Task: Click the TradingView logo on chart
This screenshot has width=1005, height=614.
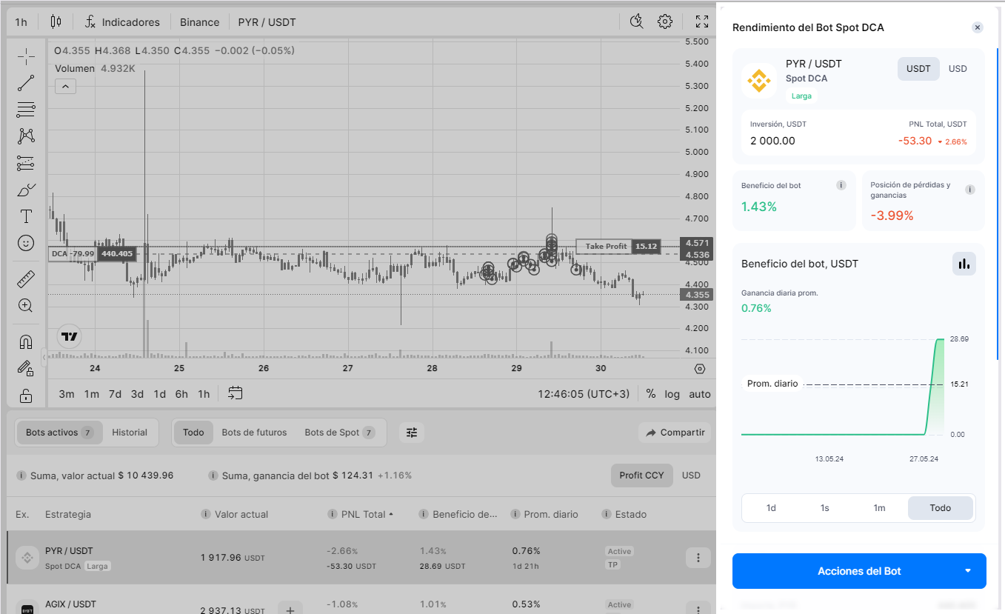Action: pyautogui.click(x=70, y=336)
